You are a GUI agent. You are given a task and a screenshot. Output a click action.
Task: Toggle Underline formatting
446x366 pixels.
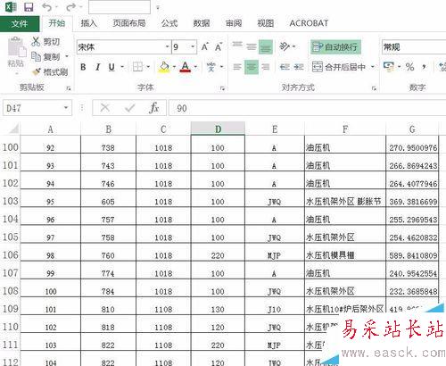[x=111, y=67]
